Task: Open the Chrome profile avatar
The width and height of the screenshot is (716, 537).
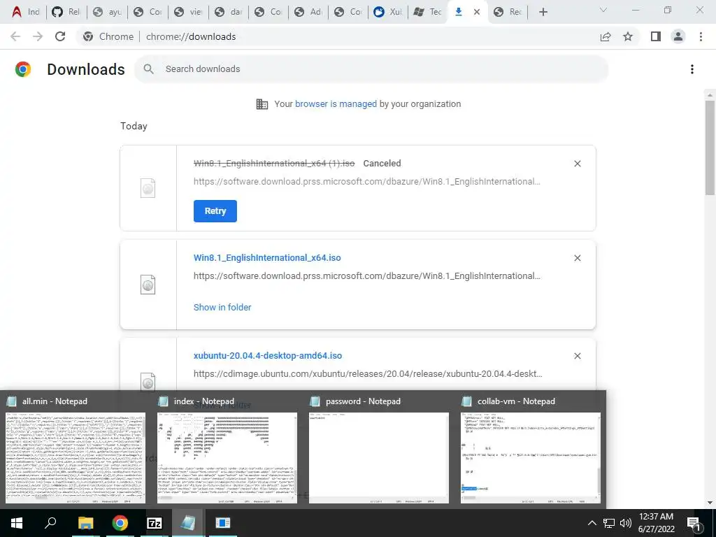Action: pyautogui.click(x=678, y=36)
